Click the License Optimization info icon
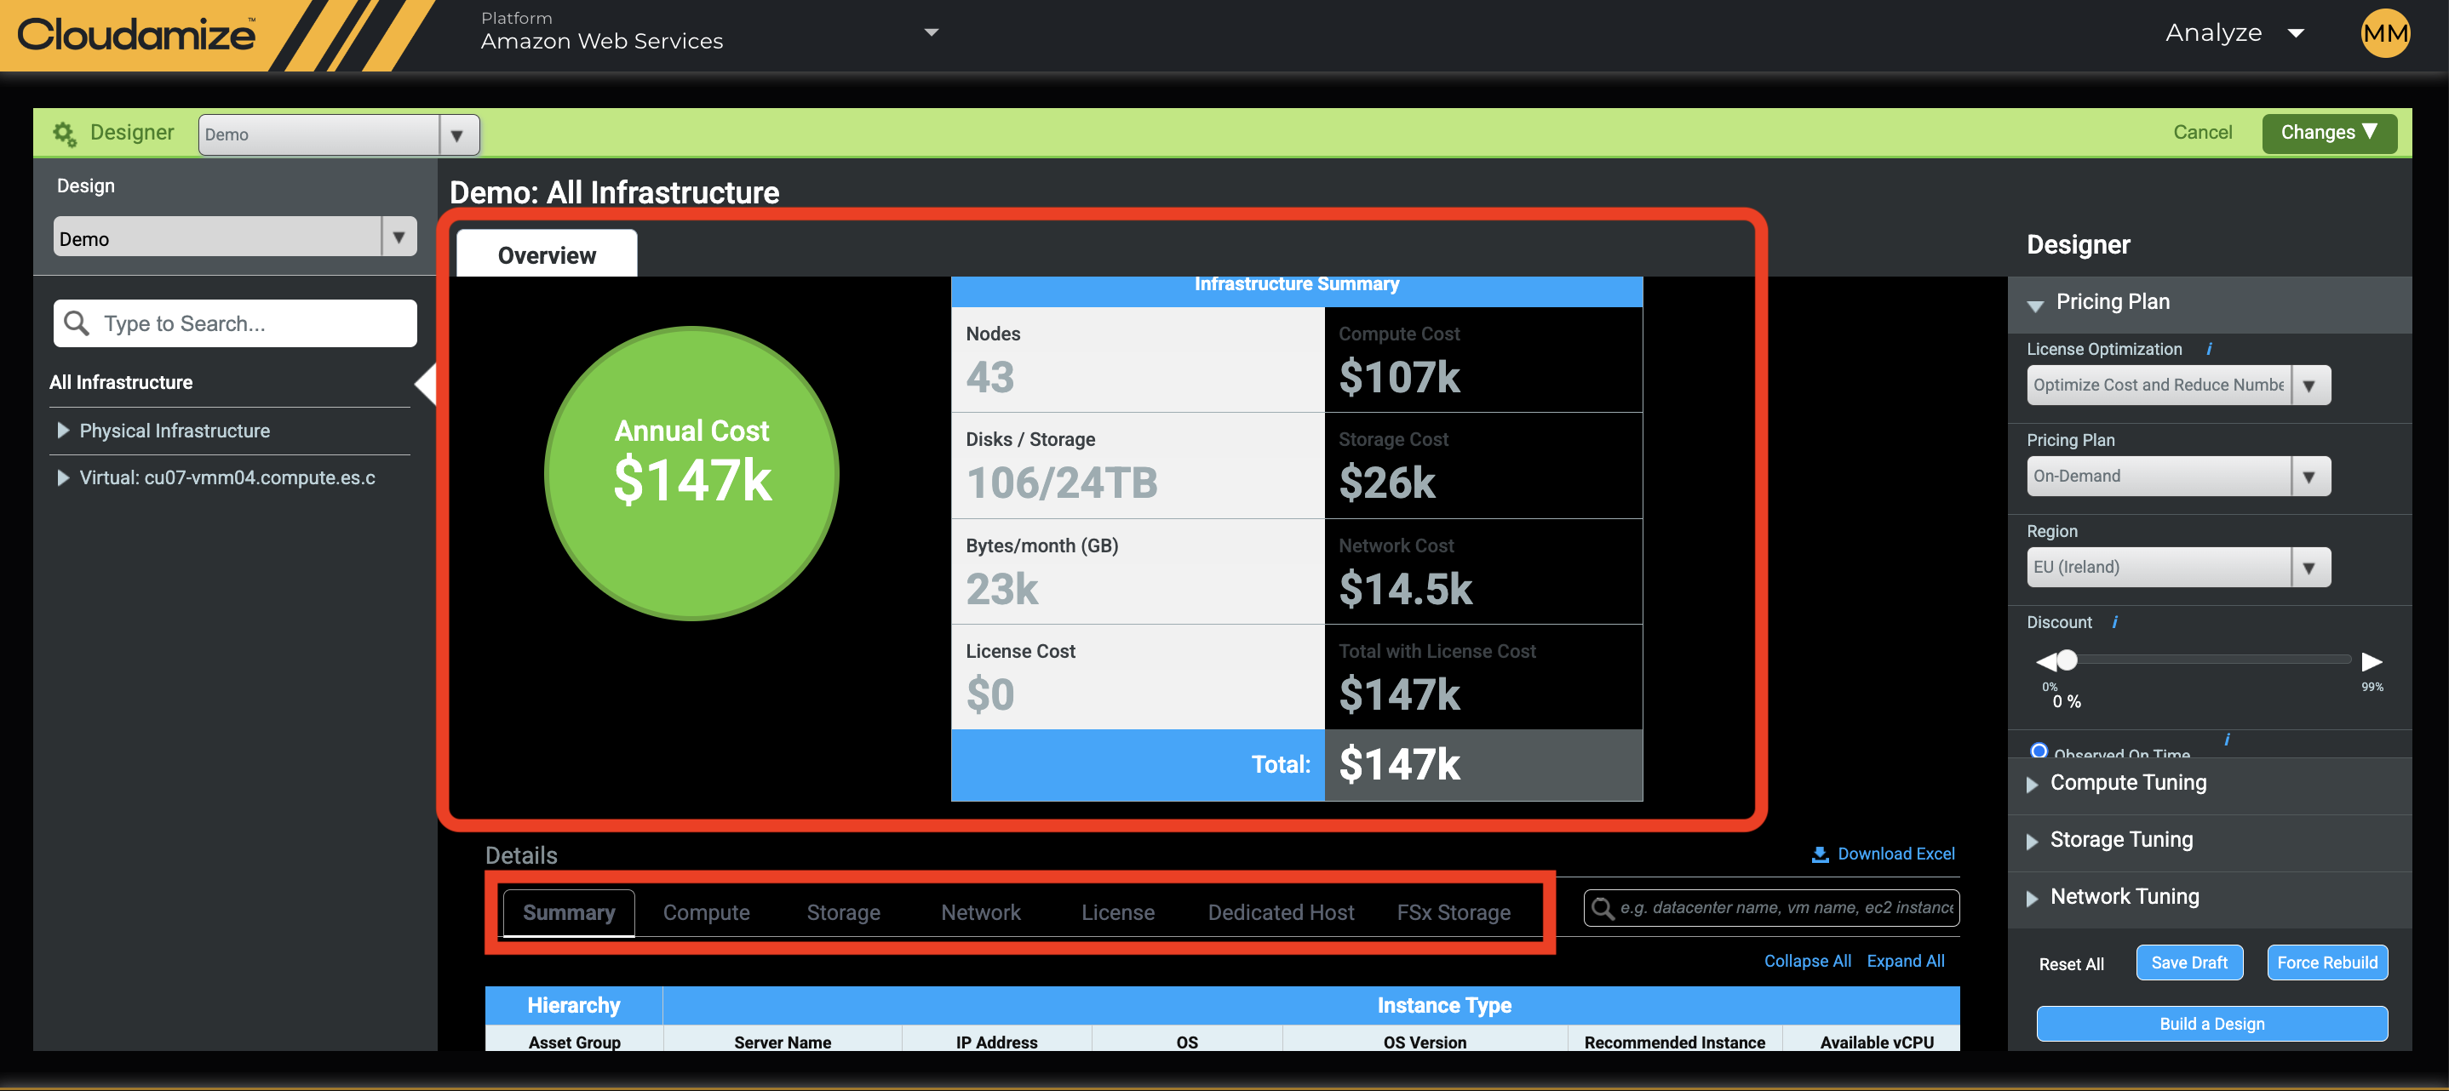This screenshot has width=2449, height=1091. click(x=2209, y=349)
